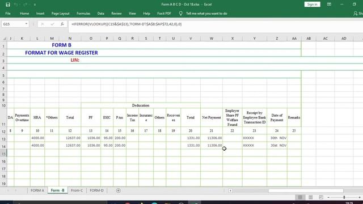Expand the Name Box dropdown arrow
The image size is (363, 204).
26,24
